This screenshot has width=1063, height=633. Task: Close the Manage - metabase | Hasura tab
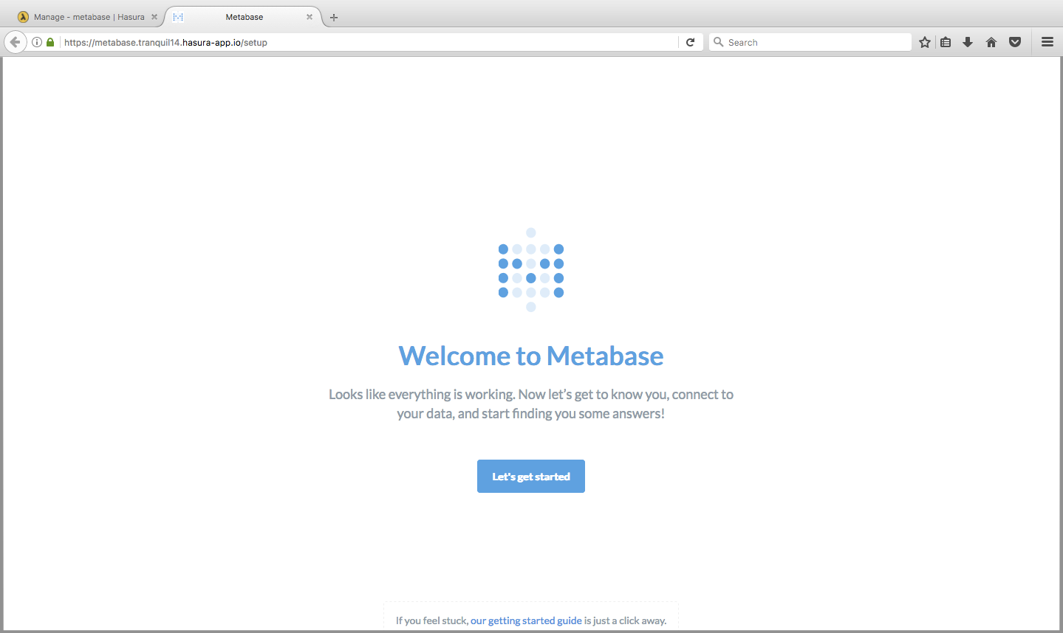coord(154,17)
